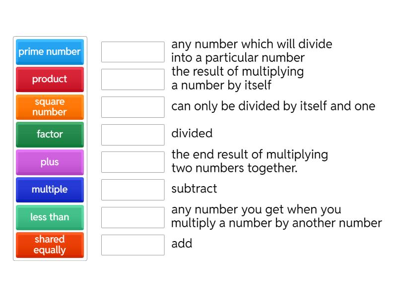Click the blank box next to "divided by itself and one"
Screen dimensions: 397x297
pos(132,107)
